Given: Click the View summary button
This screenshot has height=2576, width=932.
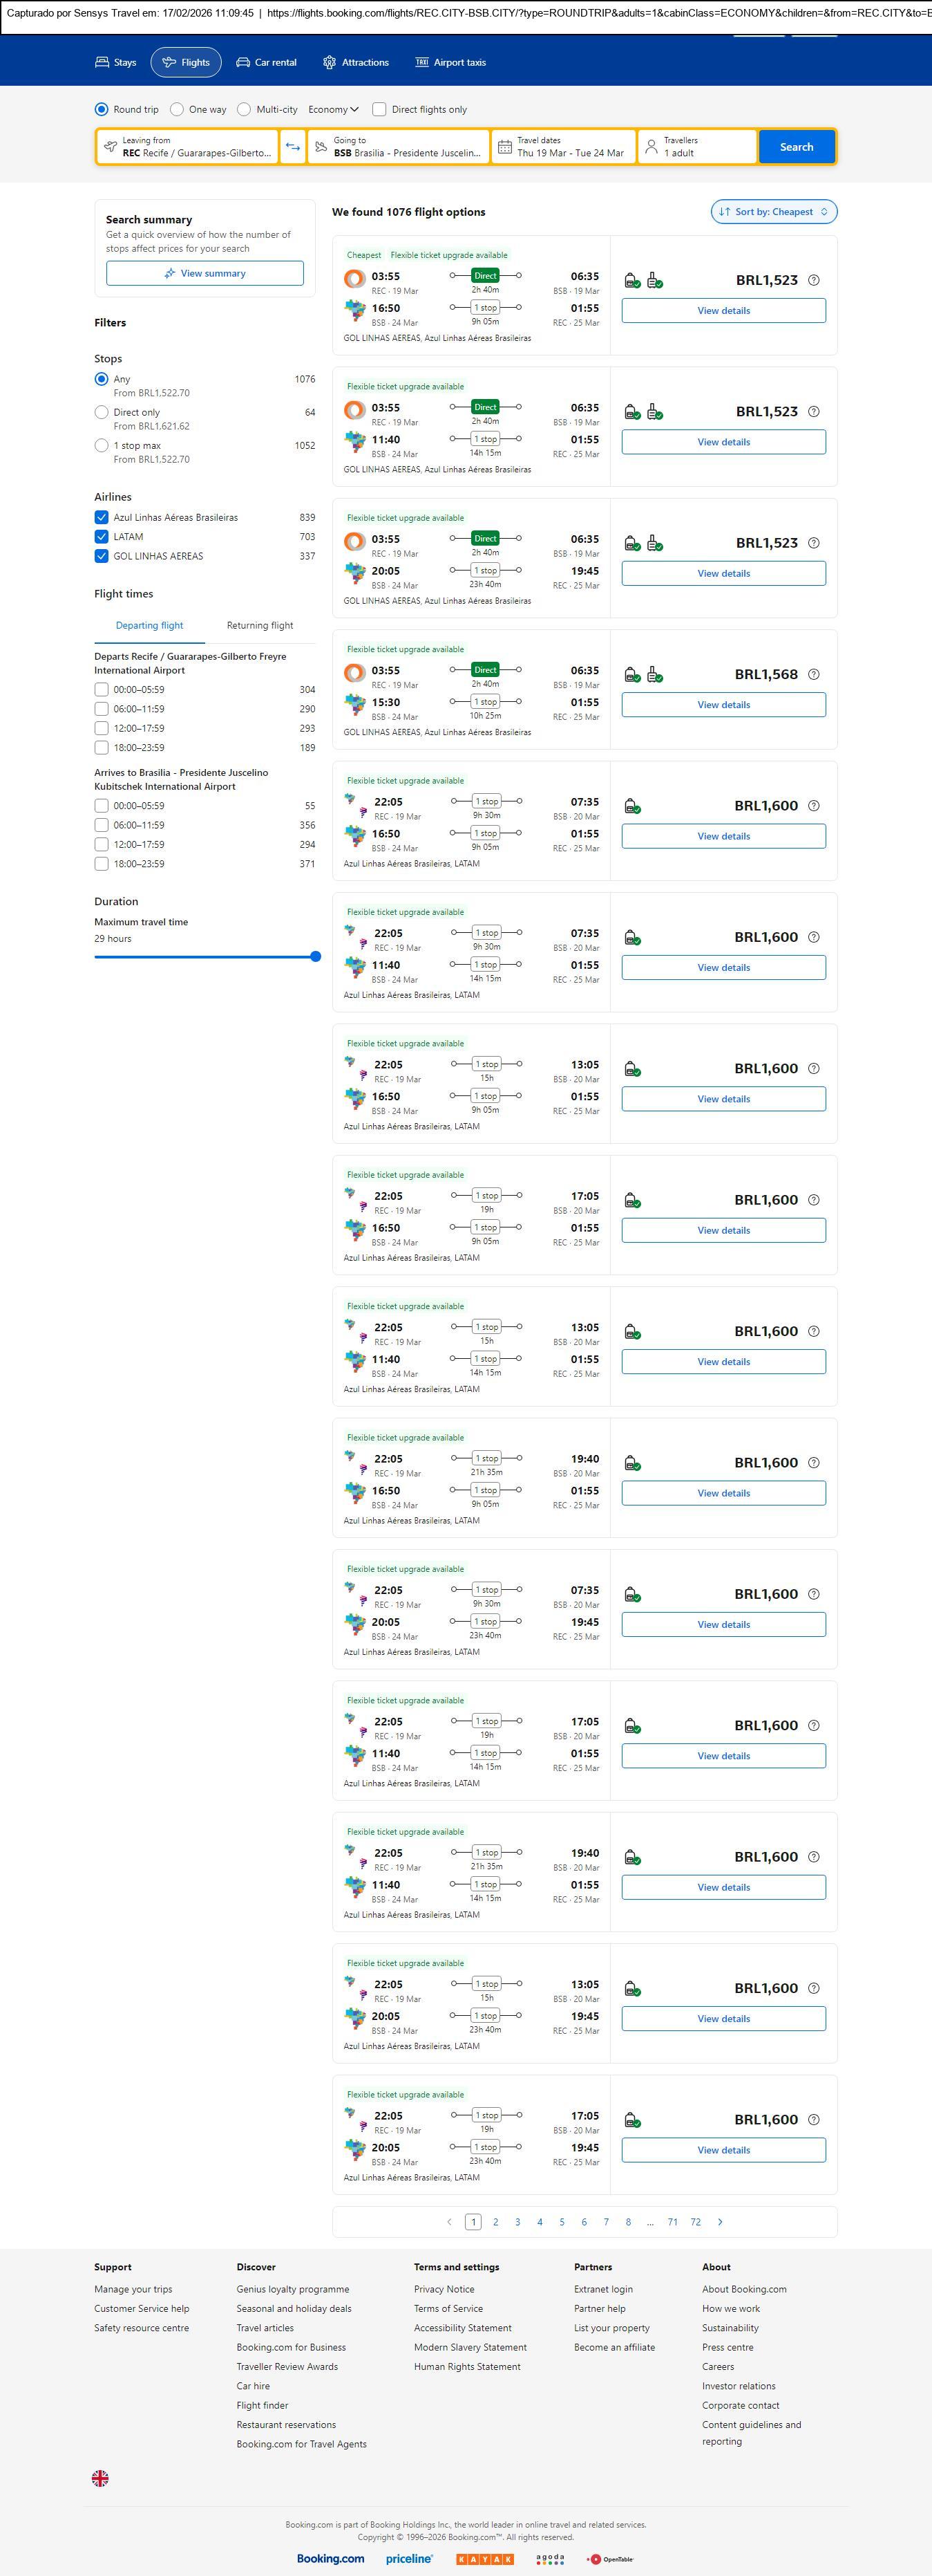Looking at the screenshot, I should click(x=205, y=273).
